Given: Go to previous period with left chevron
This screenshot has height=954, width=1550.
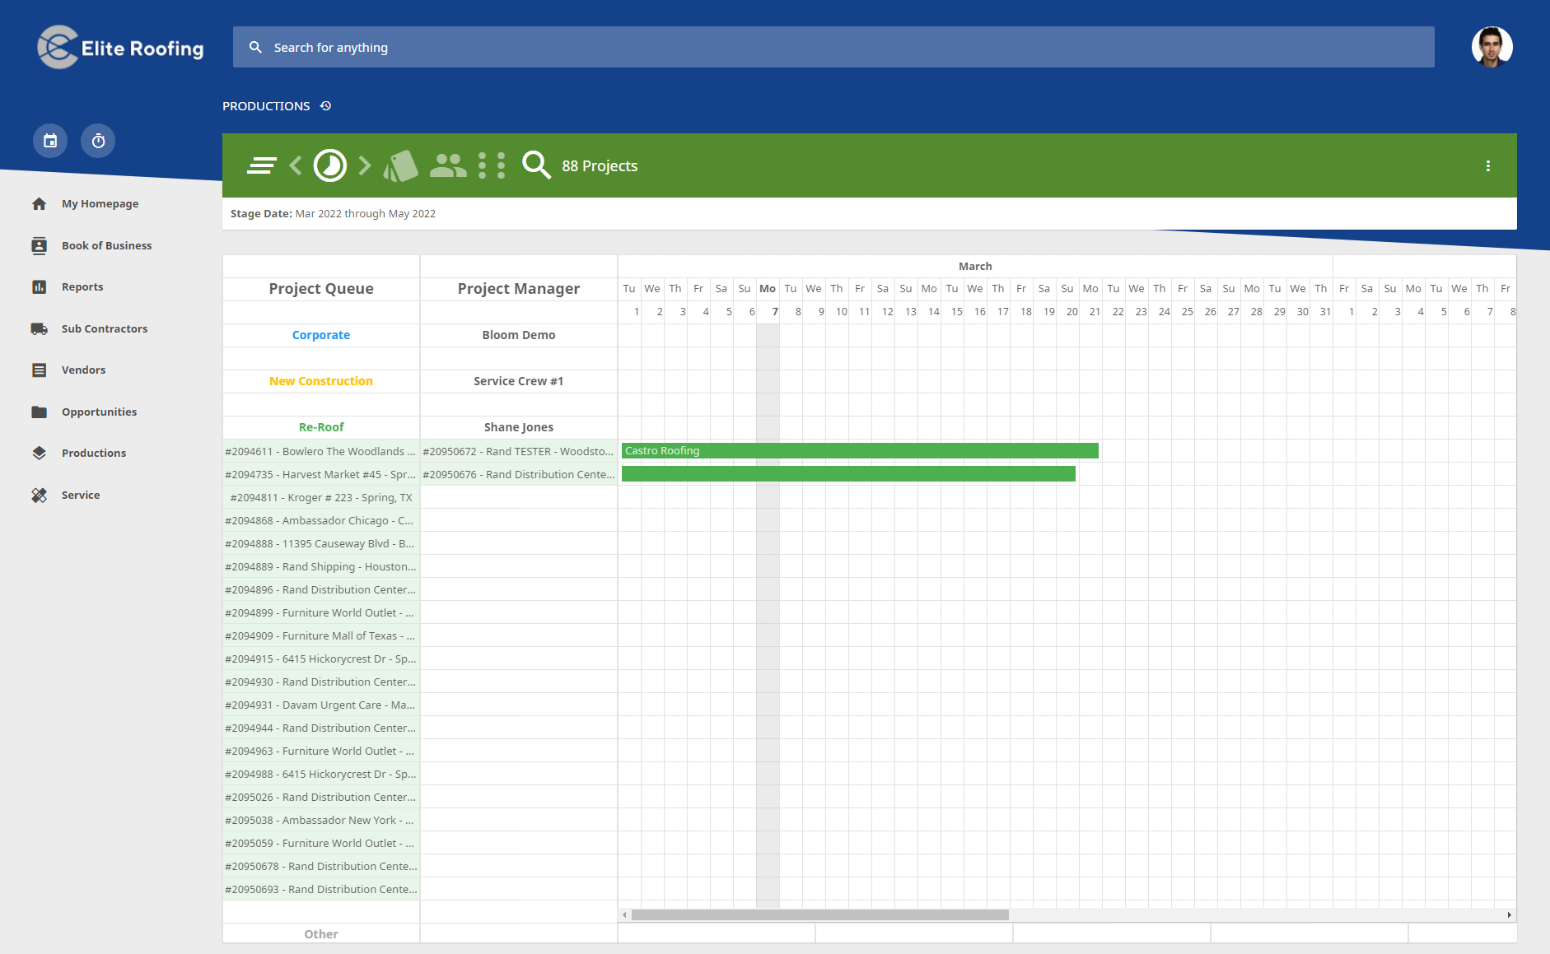Looking at the screenshot, I should (296, 165).
